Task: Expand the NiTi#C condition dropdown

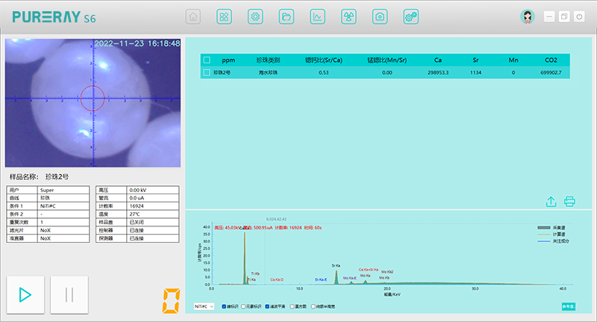Action: coord(204,306)
